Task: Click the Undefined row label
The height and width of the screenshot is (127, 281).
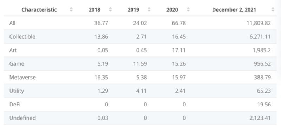Action: point(22,118)
